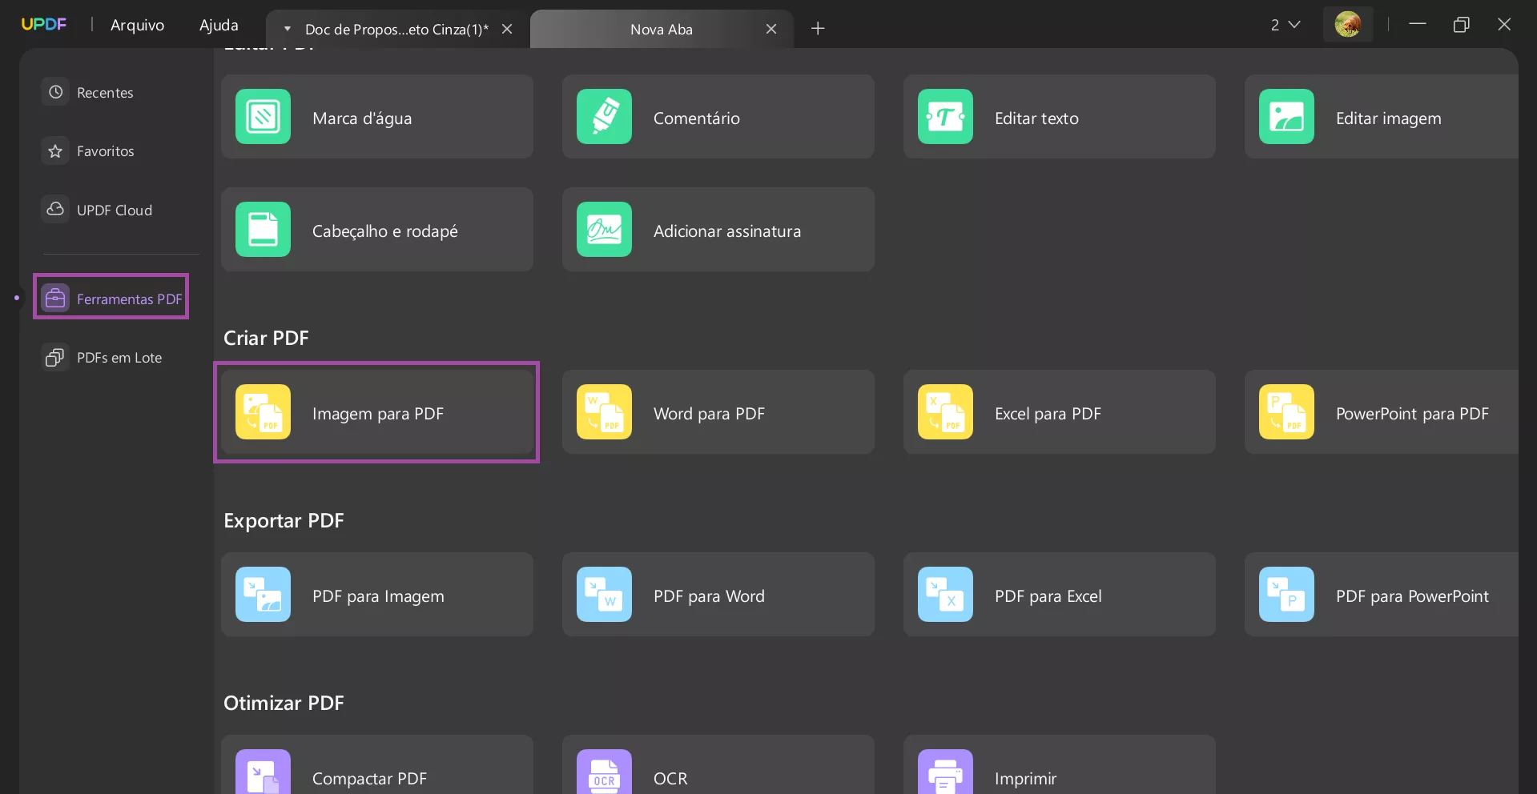Switch to the Doc de Propos...eto Cinza(1) tab
Viewport: 1537px width, 794px height.
tap(396, 30)
